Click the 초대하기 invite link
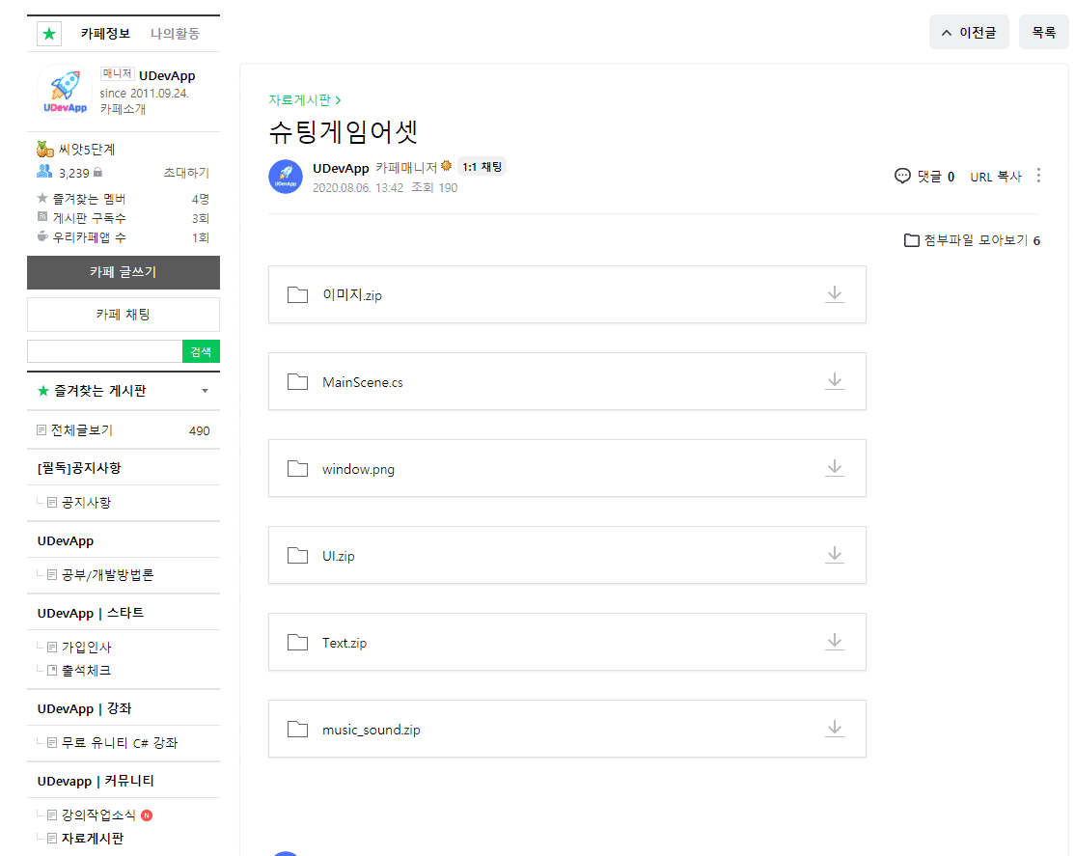The height and width of the screenshot is (856, 1075). pyautogui.click(x=186, y=173)
